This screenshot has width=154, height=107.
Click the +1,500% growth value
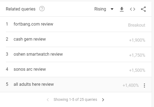[x=137, y=70]
